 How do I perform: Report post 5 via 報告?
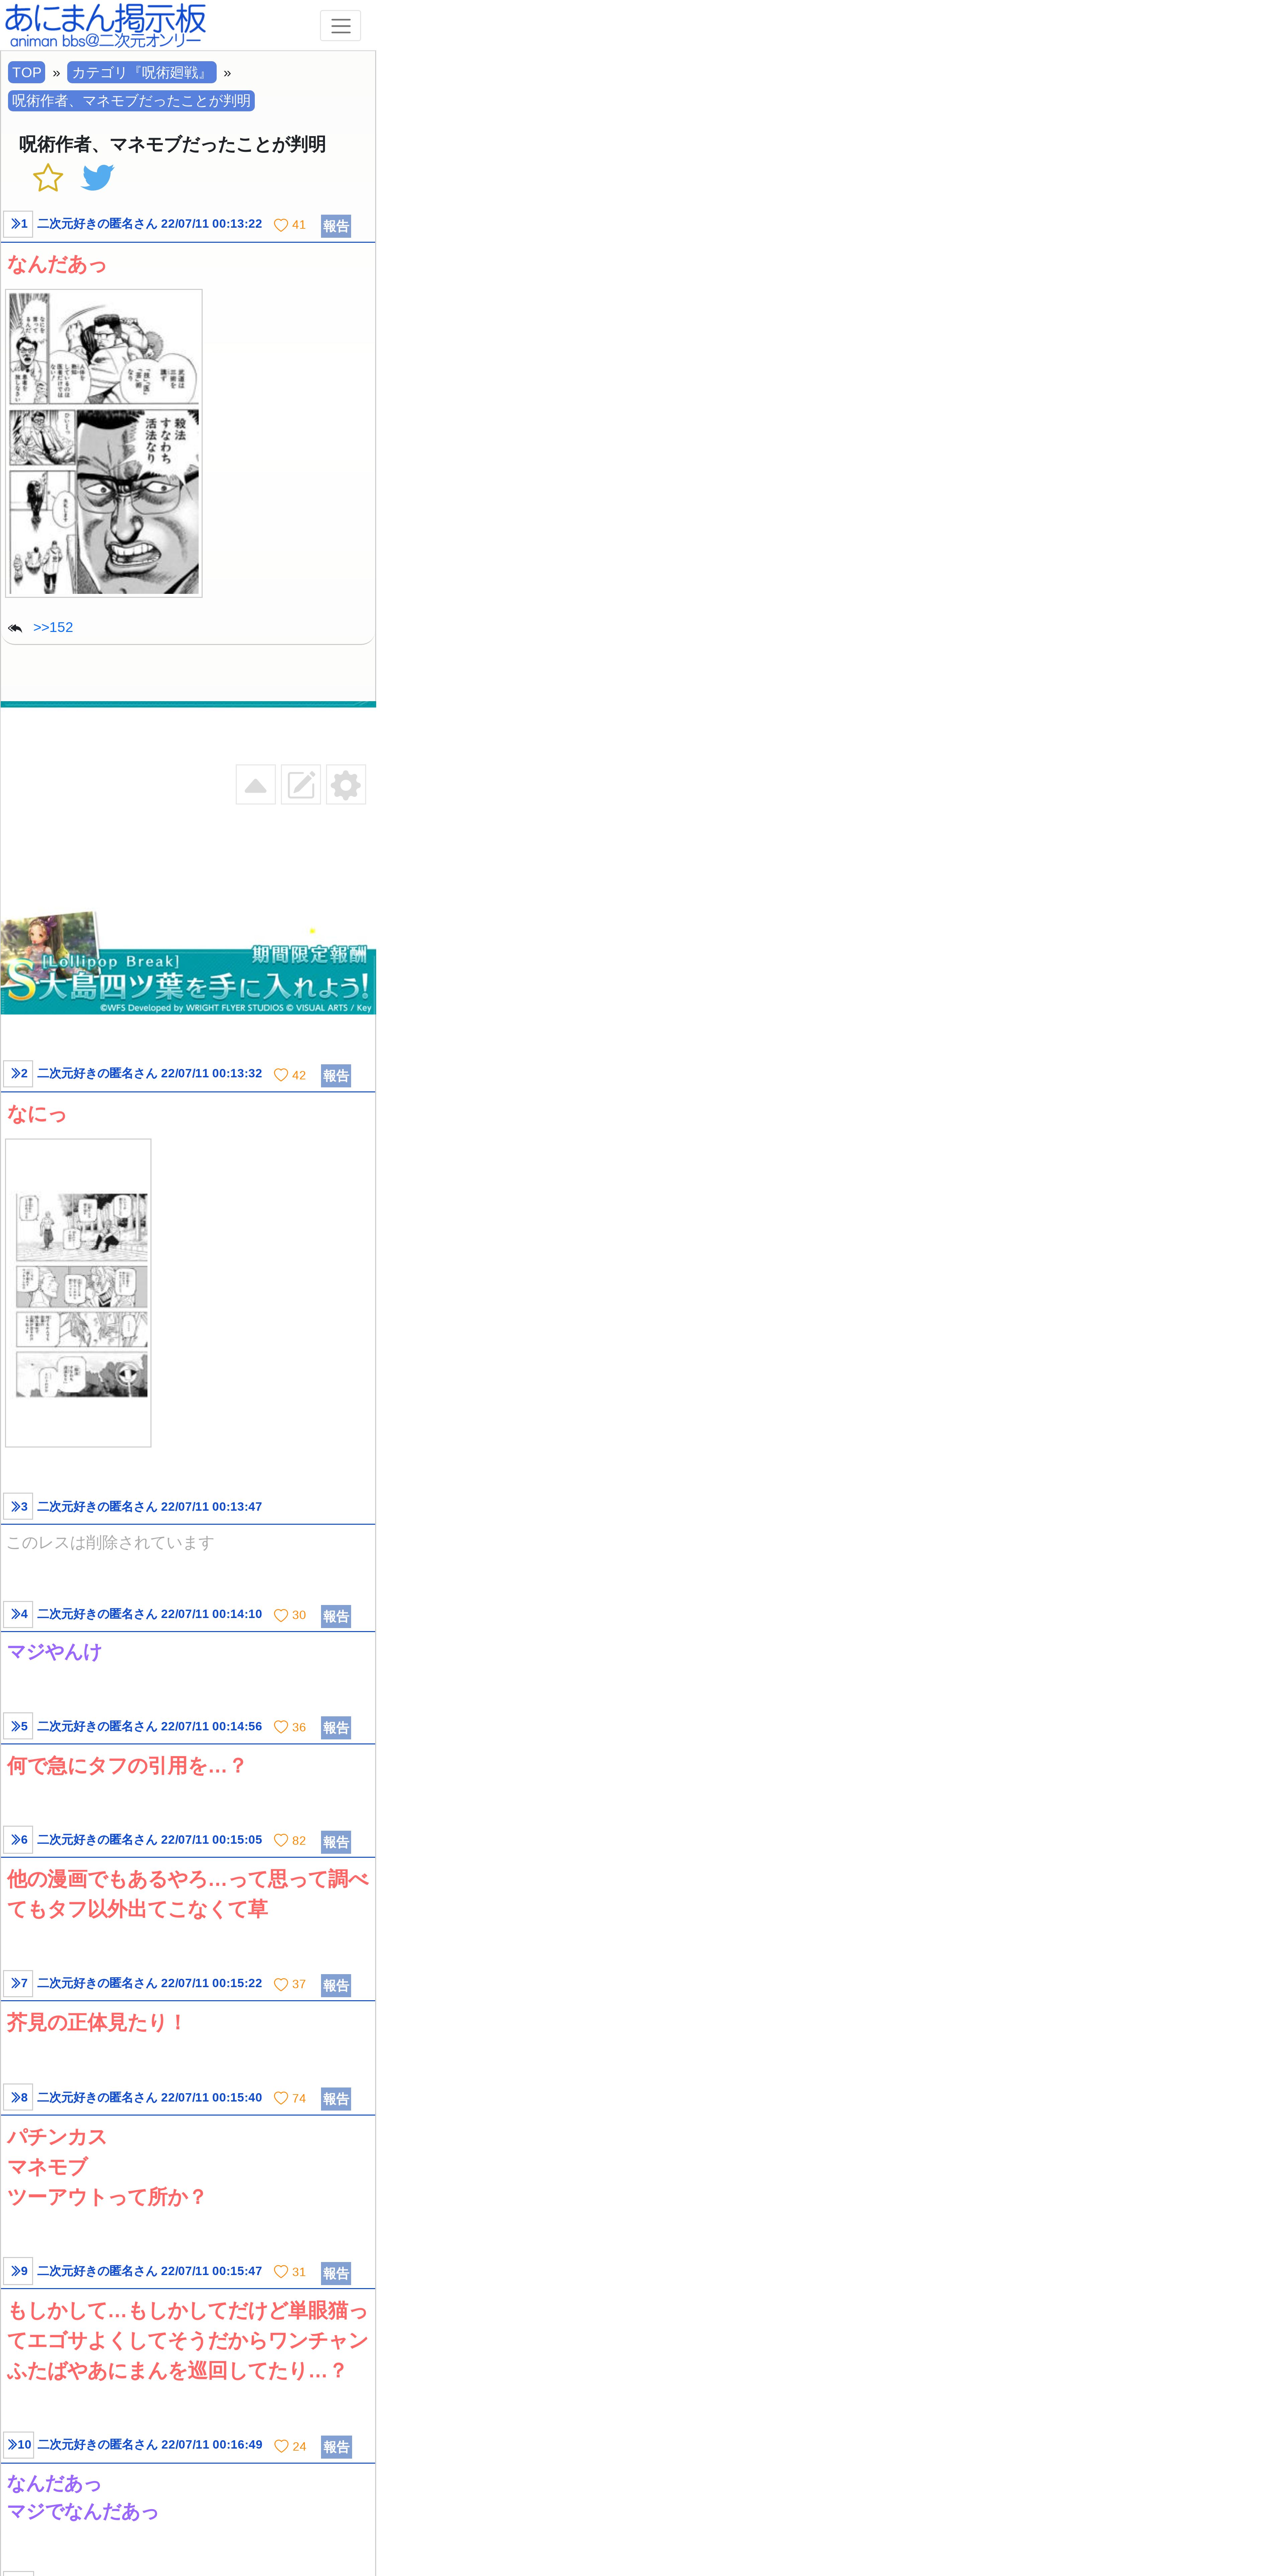coord(336,1728)
